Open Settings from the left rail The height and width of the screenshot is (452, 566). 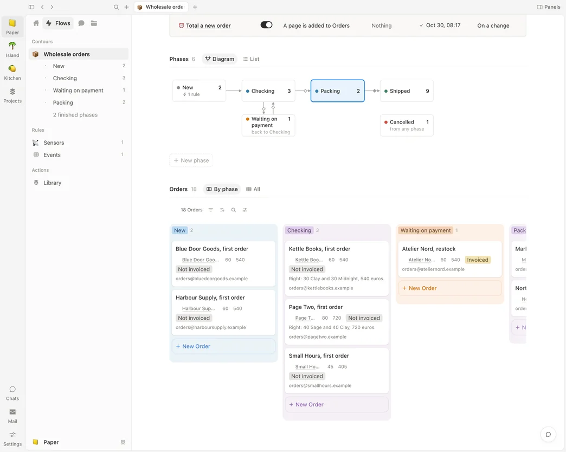(x=12, y=438)
